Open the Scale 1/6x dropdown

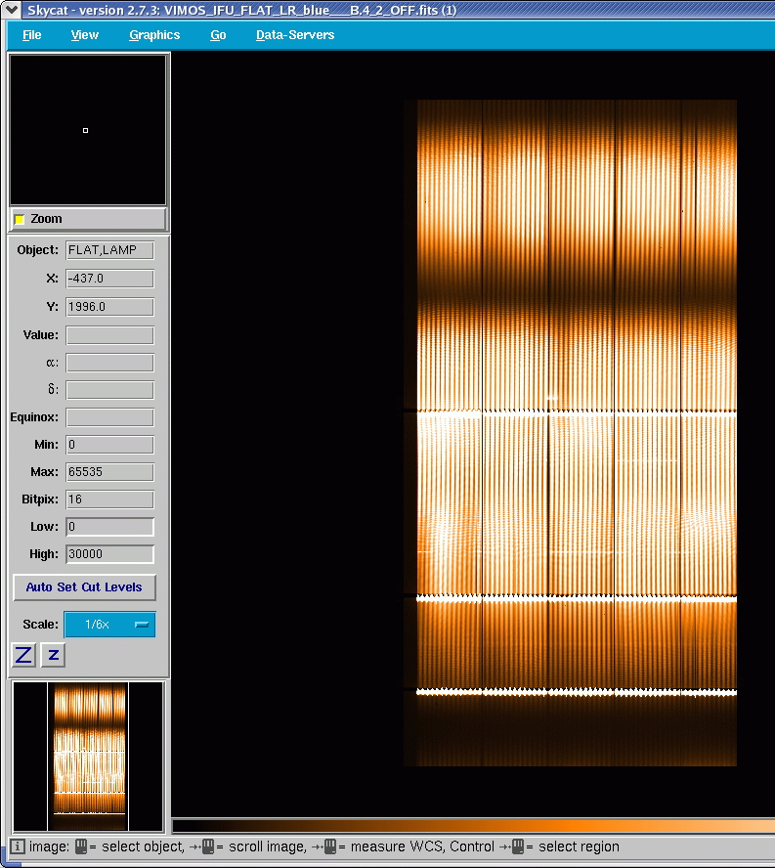tap(109, 625)
